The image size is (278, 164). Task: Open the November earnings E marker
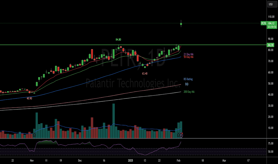click(34, 135)
